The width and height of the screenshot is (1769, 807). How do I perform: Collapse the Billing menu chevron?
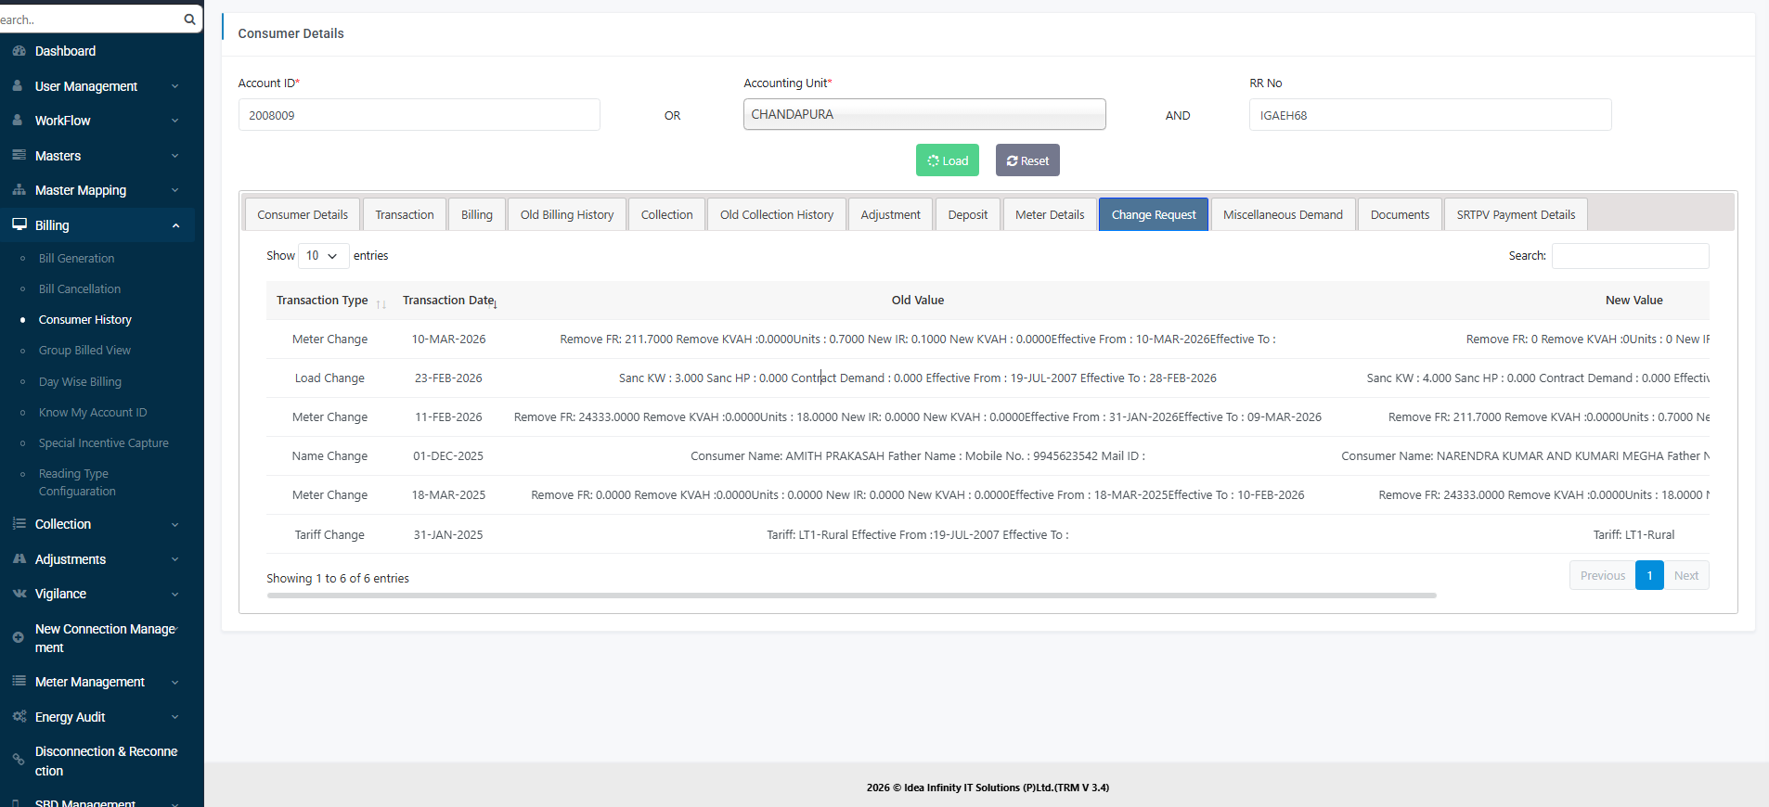tap(174, 225)
